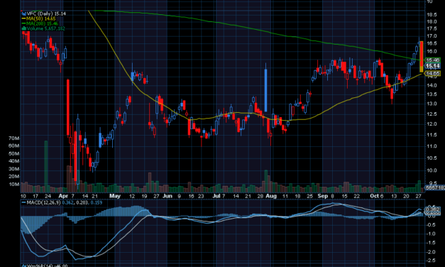This screenshot has width=445, height=267.
Task: Select the MA(200) 15.46 legend entry
Action: tap(42, 23)
